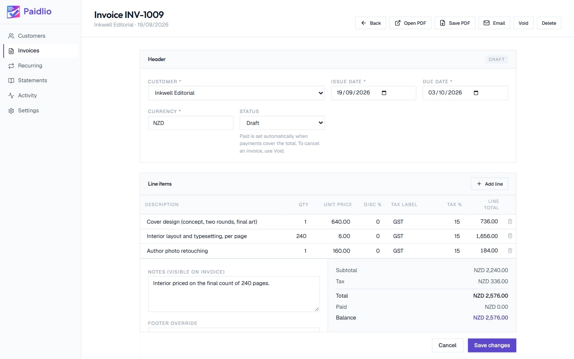Image resolution: width=574 pixels, height=359 pixels.
Task: Click the line total 736.00
Action: [x=489, y=222]
